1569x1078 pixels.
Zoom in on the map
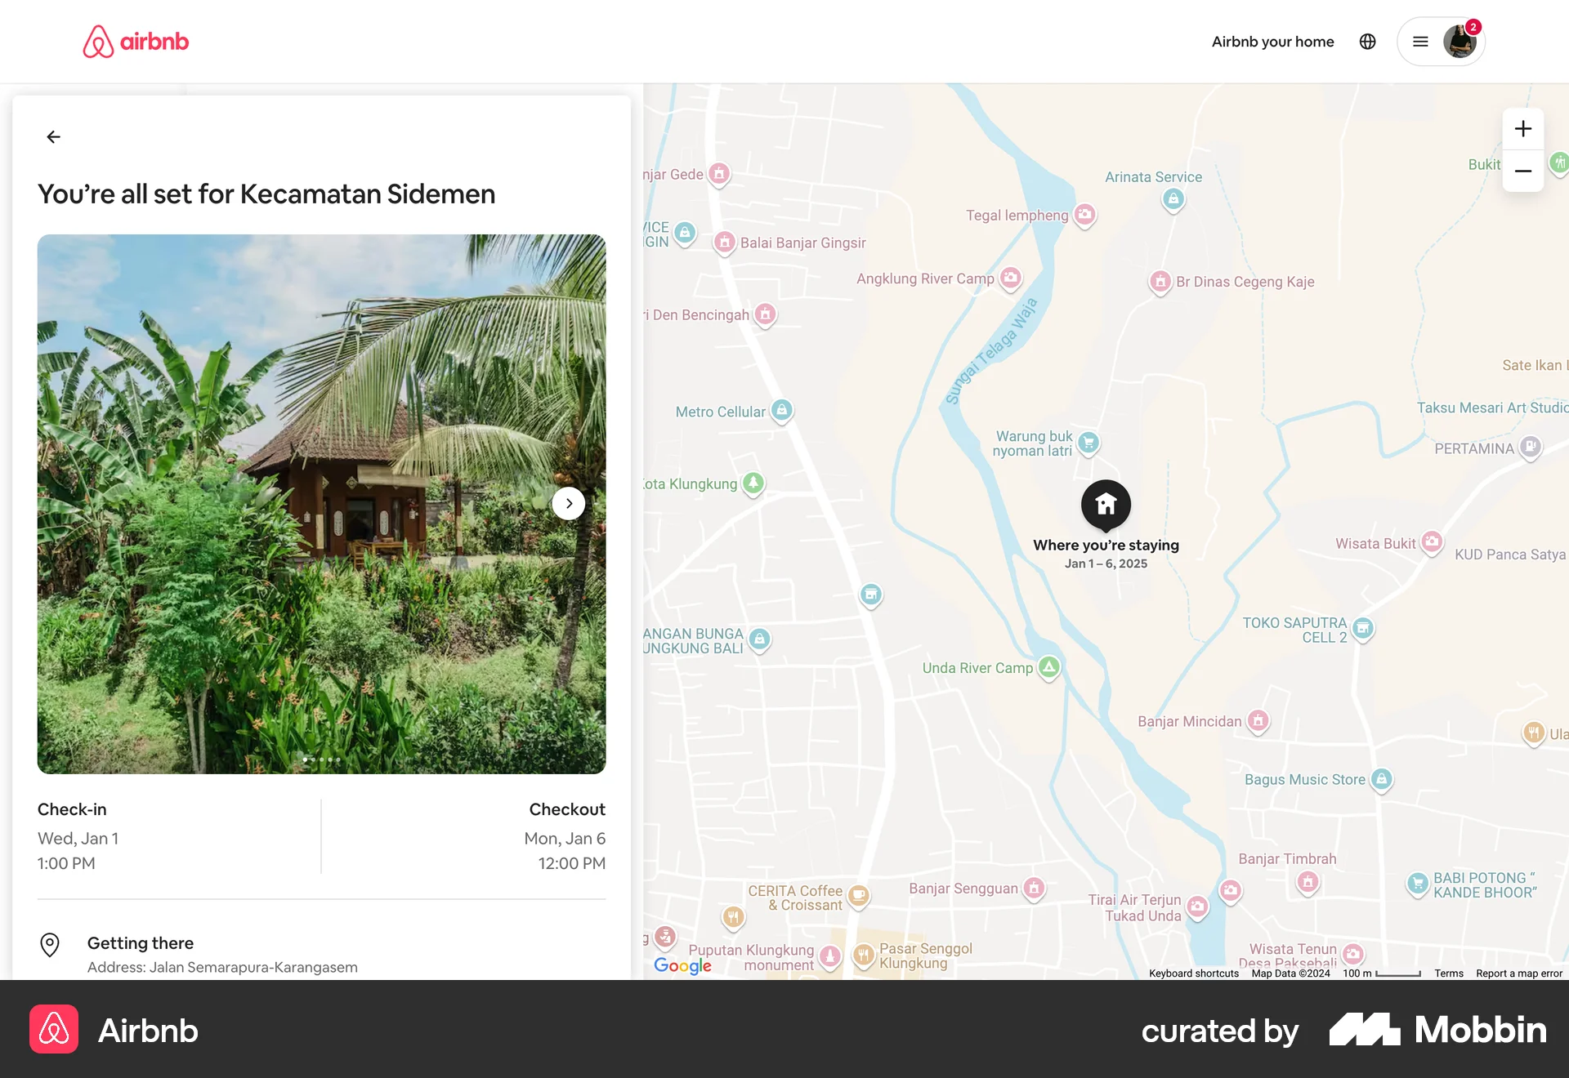point(1522,127)
